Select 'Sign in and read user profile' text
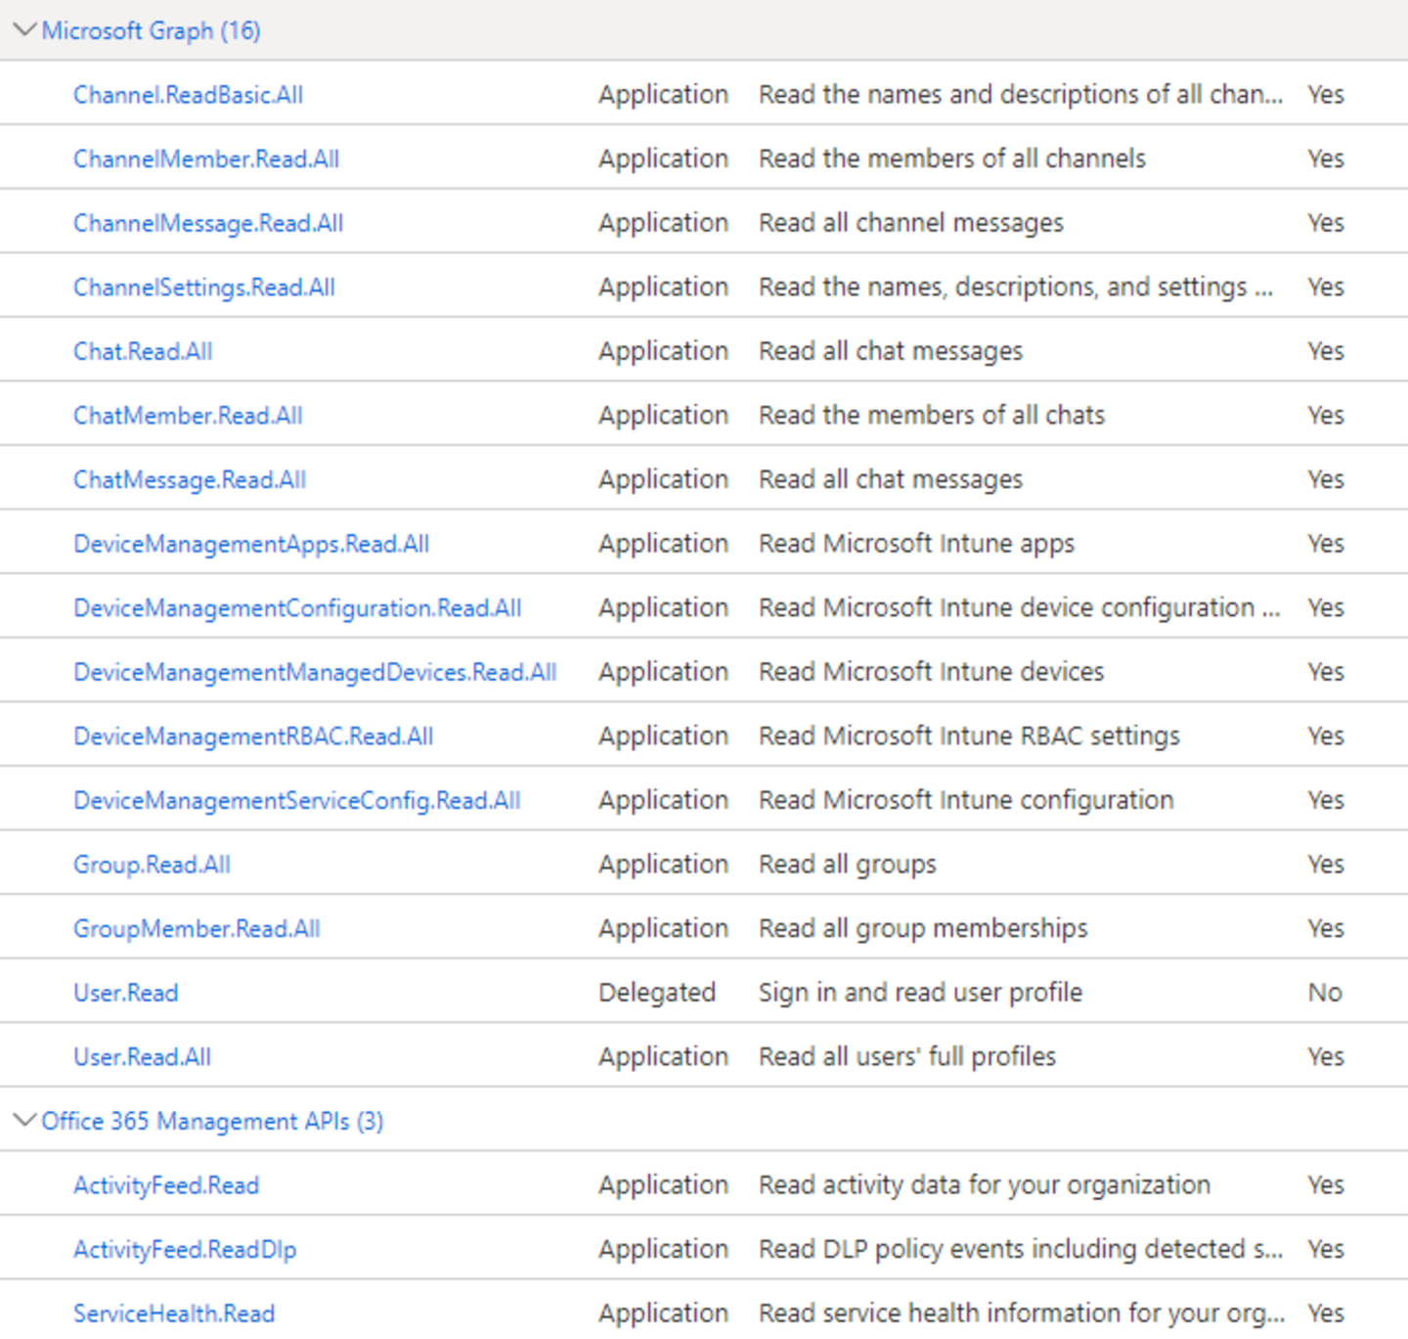This screenshot has height=1339, width=1408. click(920, 993)
